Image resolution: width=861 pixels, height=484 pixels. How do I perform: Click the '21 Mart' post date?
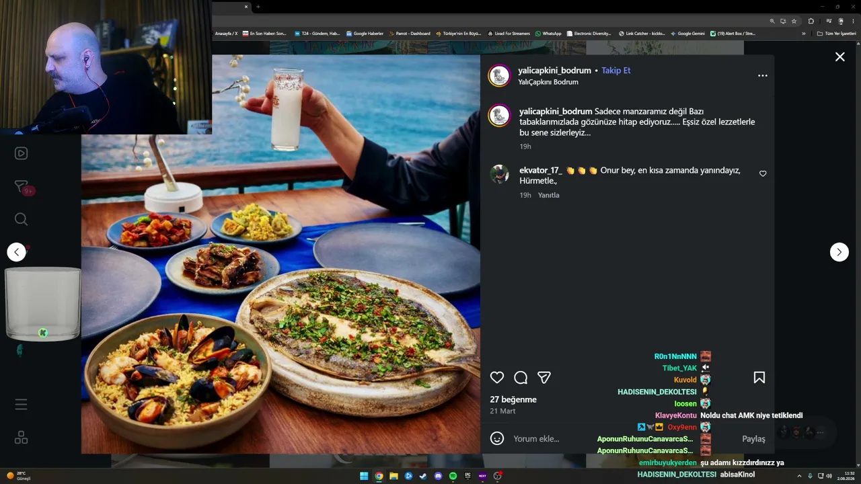pos(502,411)
